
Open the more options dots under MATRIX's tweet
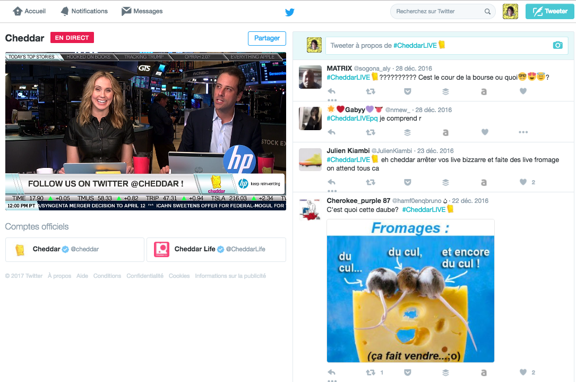coord(332,100)
